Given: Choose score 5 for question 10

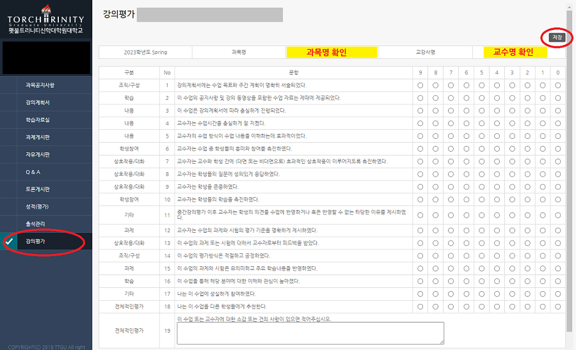Looking at the screenshot, I should (481, 200).
